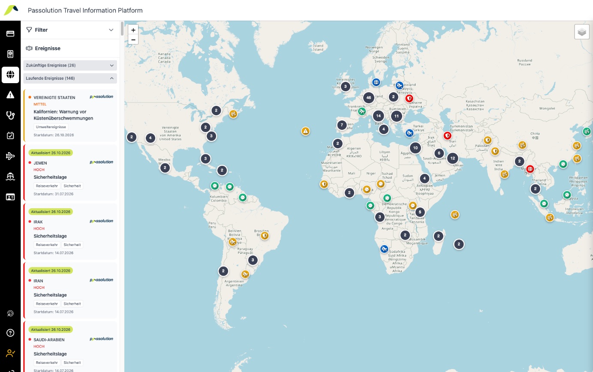
Task: Open the warning triangle sidebar section
Action: coord(10,95)
